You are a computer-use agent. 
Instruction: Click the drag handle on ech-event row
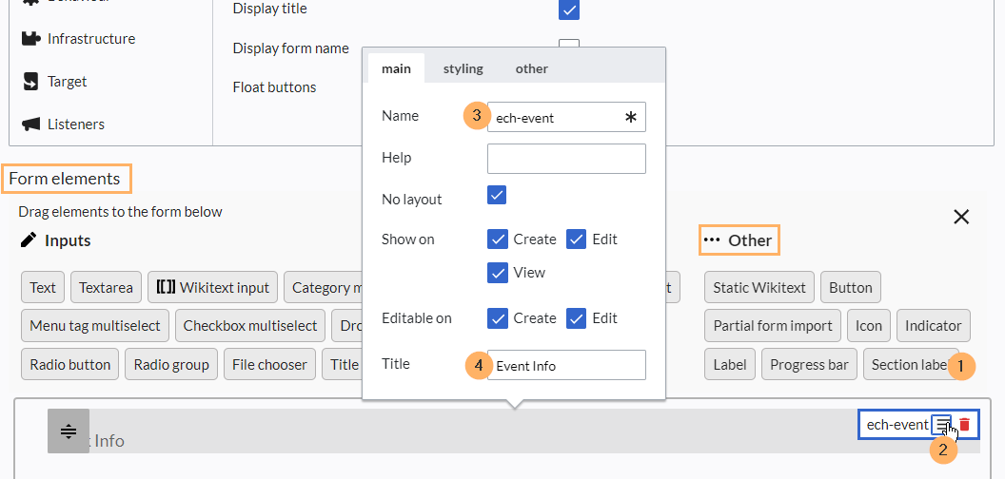tap(68, 431)
